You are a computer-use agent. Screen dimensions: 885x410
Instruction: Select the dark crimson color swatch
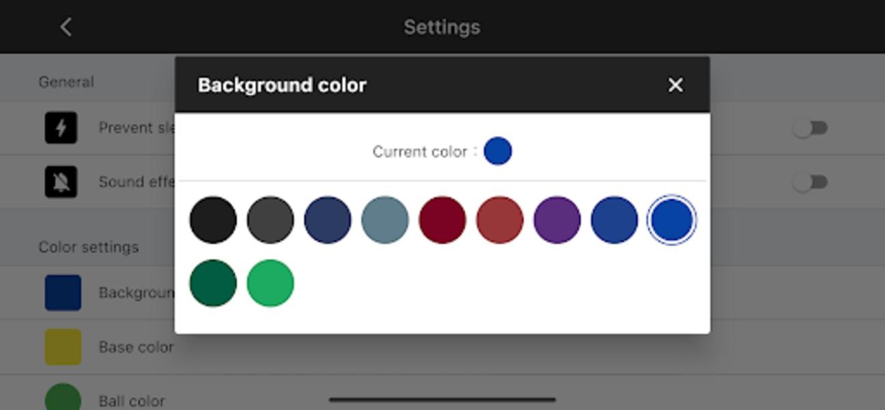[x=442, y=220]
